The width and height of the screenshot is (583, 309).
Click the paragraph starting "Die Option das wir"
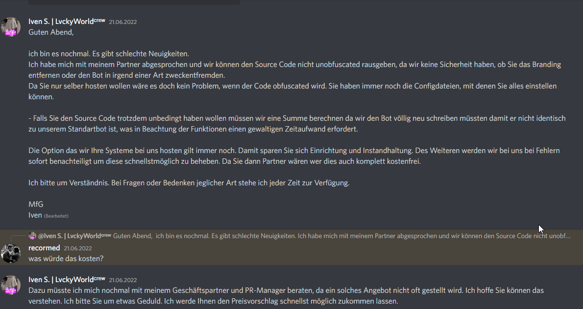[x=294, y=156]
